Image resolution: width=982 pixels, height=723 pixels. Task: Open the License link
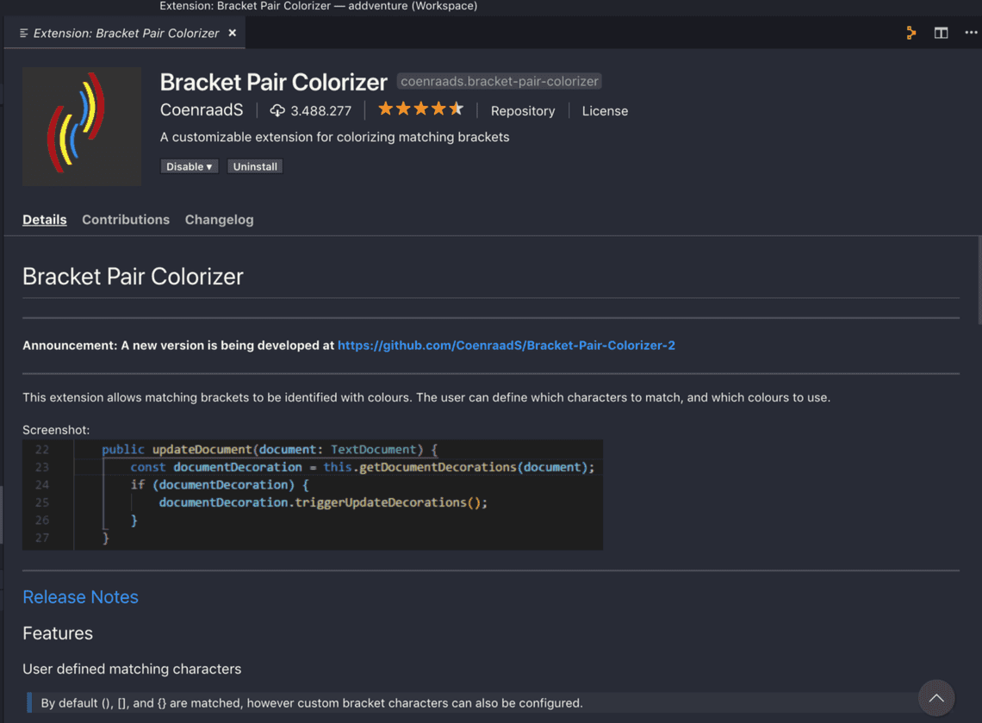(x=605, y=111)
